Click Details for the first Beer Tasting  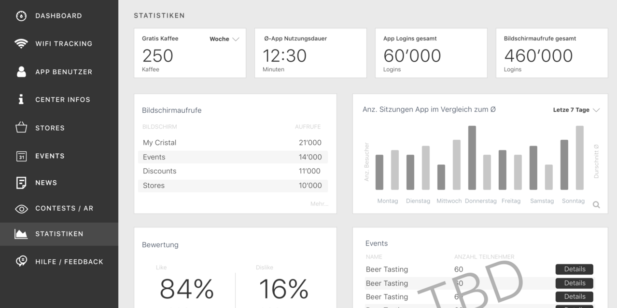[x=575, y=269]
